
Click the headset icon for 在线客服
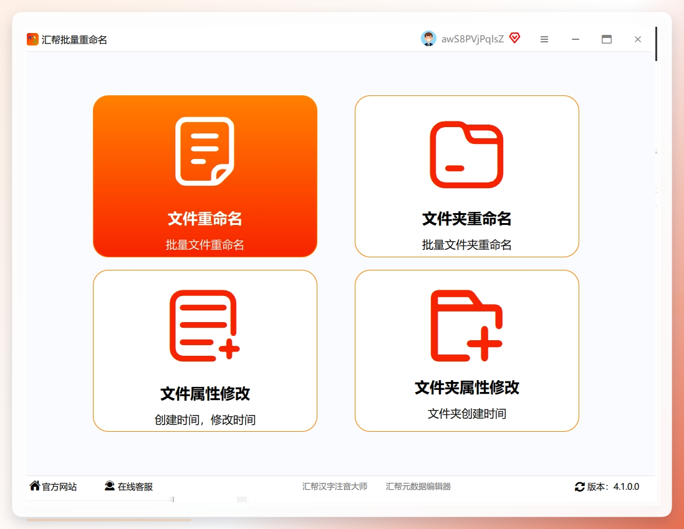pyautogui.click(x=110, y=486)
